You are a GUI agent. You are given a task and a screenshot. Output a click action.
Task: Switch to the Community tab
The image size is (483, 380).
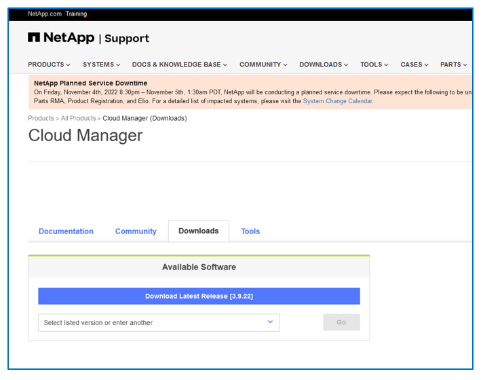pos(136,231)
